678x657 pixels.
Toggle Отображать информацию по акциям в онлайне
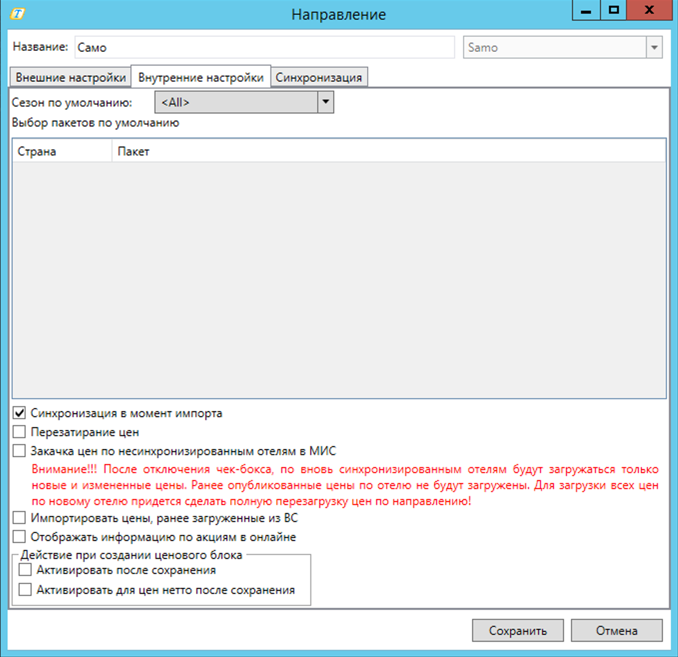coord(19,537)
